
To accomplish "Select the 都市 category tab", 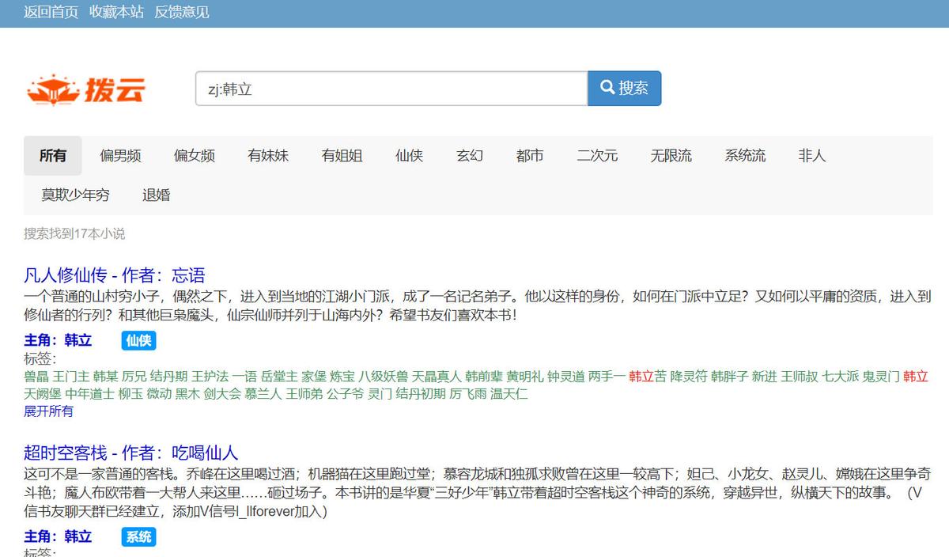I will (530, 156).
